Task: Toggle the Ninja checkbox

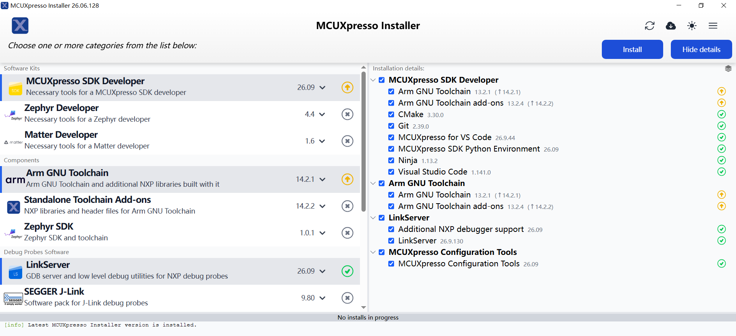Action: pyautogui.click(x=391, y=160)
